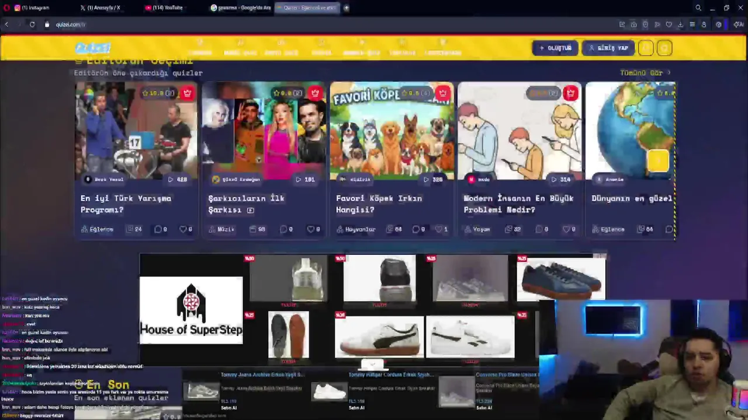Open comments on Türk Yarışma Programı card

pyautogui.click(x=160, y=229)
